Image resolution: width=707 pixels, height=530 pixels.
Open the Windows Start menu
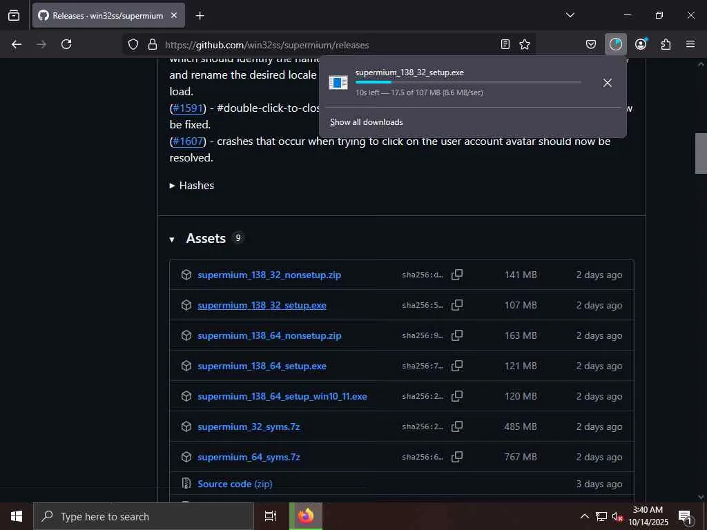click(17, 516)
